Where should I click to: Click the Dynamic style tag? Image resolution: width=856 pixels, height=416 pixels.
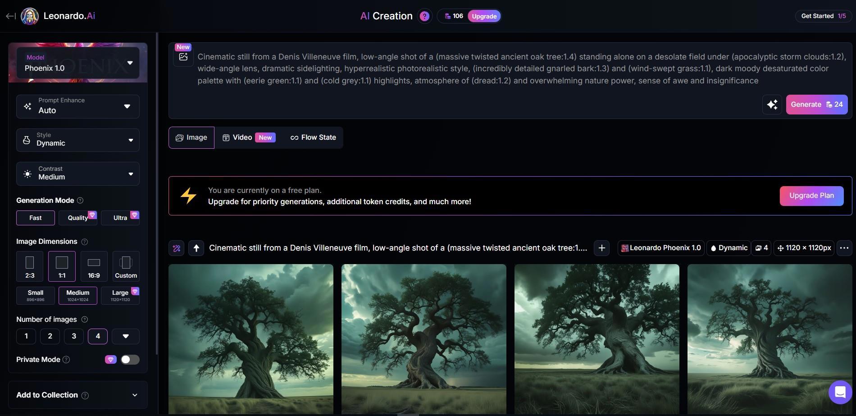(x=729, y=248)
